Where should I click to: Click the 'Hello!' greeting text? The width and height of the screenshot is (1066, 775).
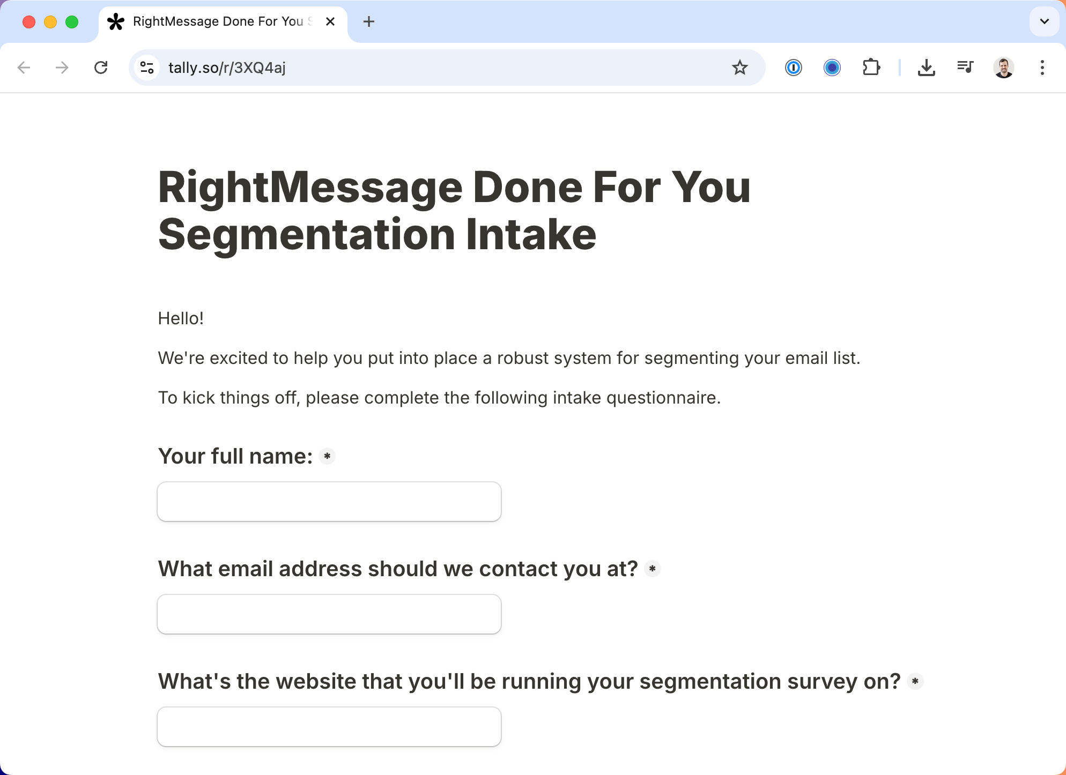[181, 318]
